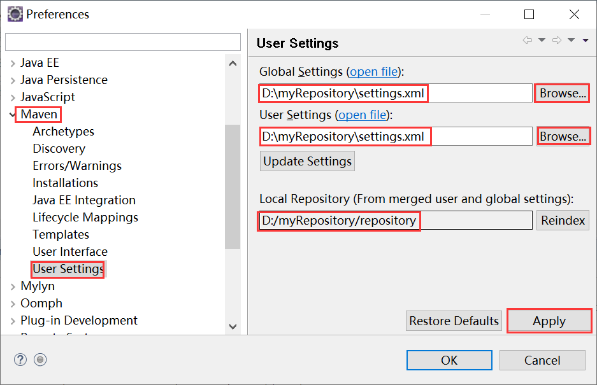597x385 pixels.
Task: Confirm with the OK button
Action: coord(449,360)
